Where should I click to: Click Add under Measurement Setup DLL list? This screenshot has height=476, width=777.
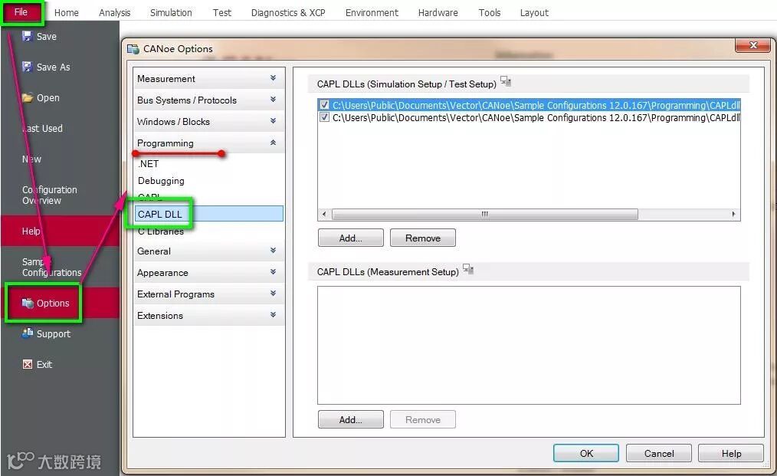(350, 419)
